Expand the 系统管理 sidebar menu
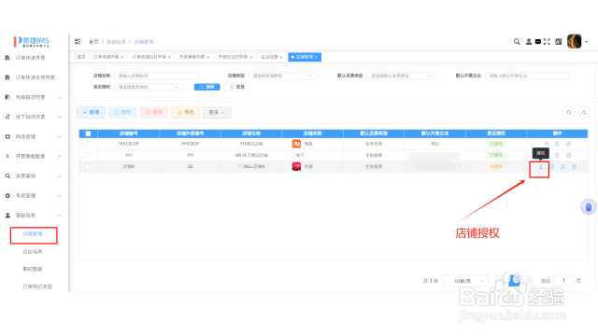The width and height of the screenshot is (598, 336). [x=33, y=195]
